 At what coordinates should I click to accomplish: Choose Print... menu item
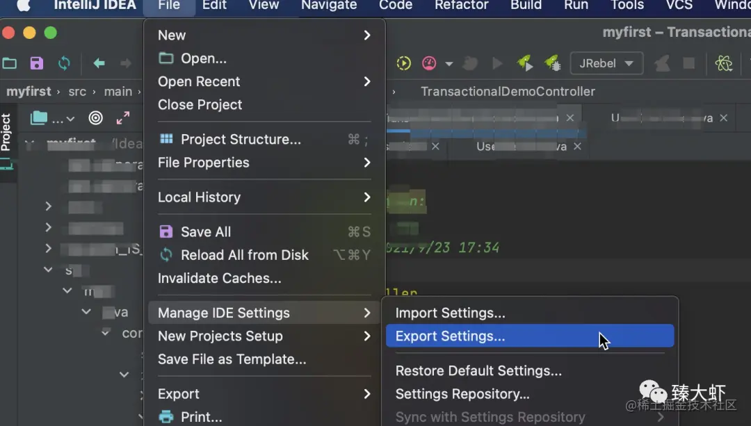(x=264, y=417)
